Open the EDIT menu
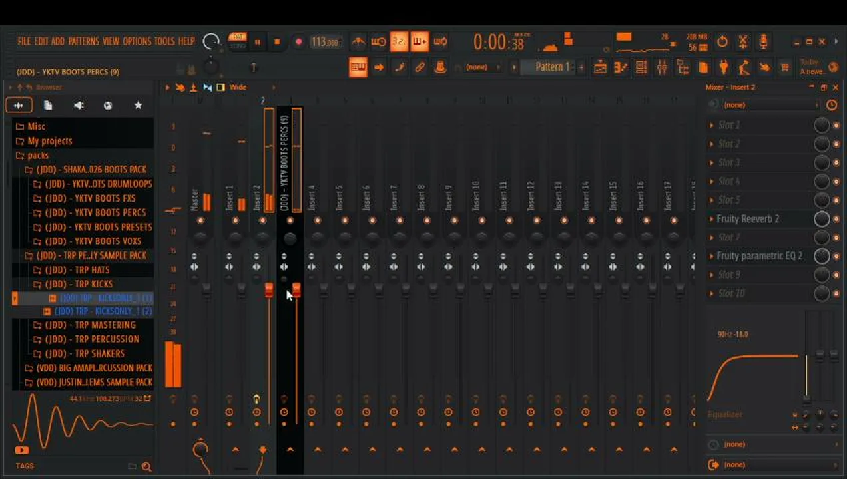This screenshot has height=479, width=847. [41, 41]
